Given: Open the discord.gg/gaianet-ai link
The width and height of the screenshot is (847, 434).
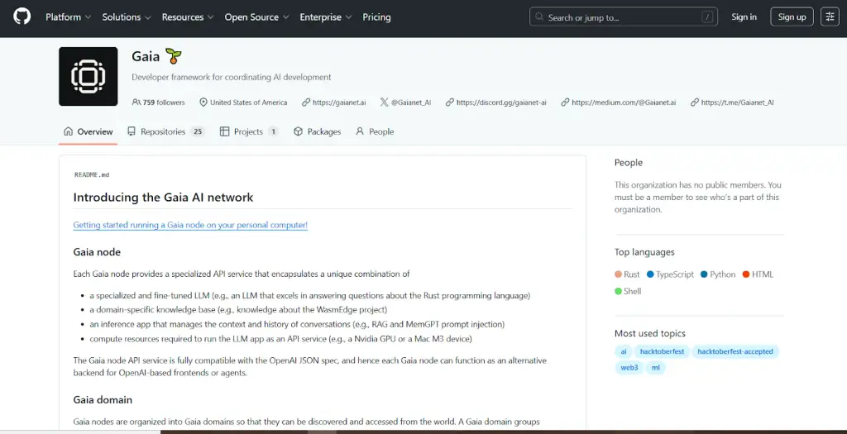Looking at the screenshot, I should point(501,103).
